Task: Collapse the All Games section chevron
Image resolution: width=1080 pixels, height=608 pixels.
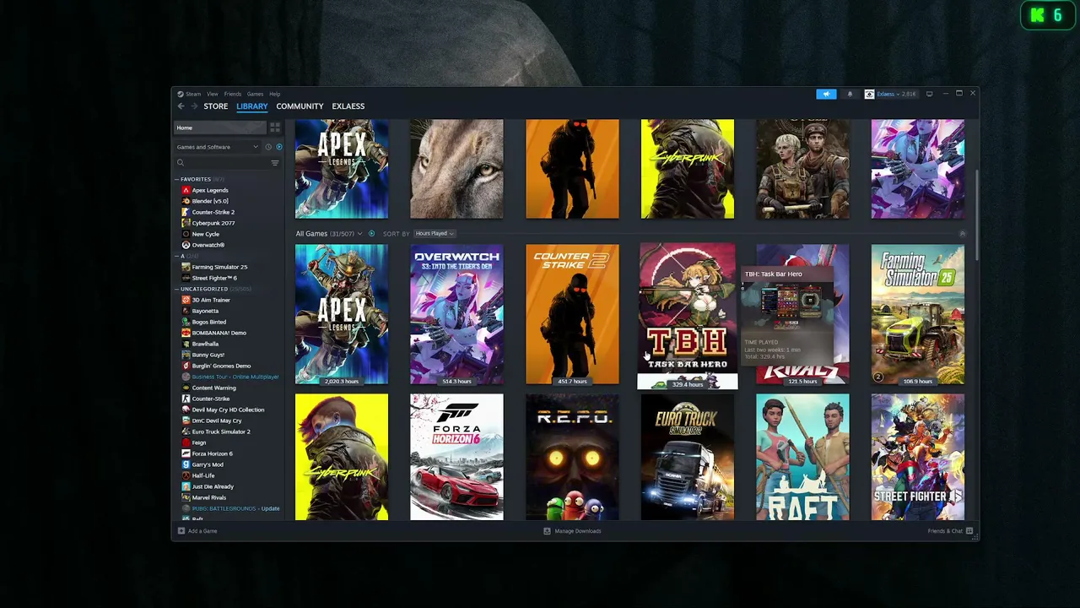Action: [962, 233]
